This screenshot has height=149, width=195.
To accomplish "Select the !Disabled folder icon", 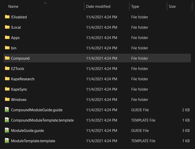I will (x=7, y=17).
